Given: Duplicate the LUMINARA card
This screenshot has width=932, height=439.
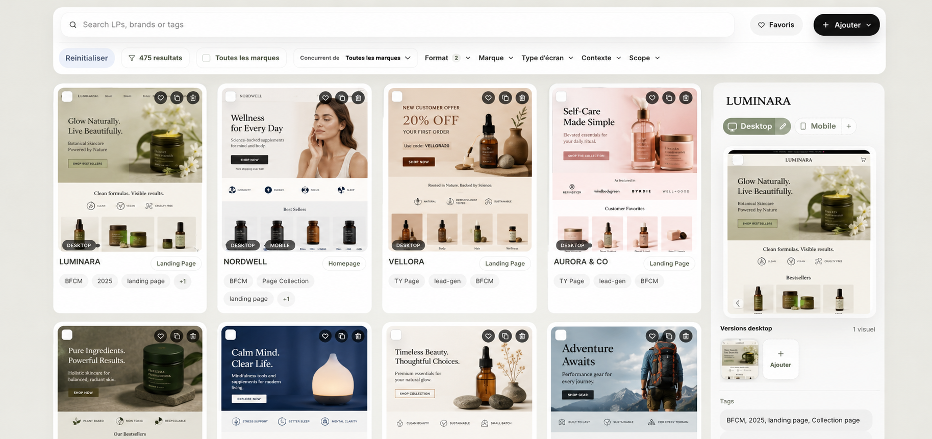Looking at the screenshot, I should click(x=177, y=97).
